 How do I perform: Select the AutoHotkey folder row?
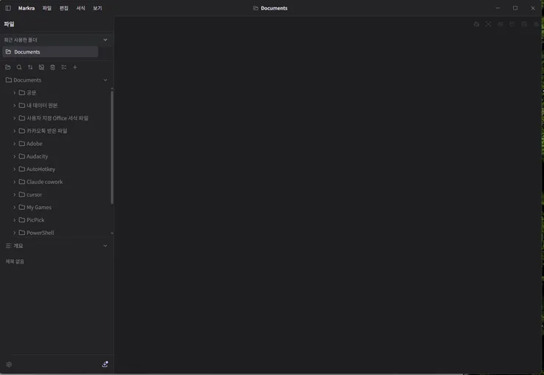click(x=56, y=169)
